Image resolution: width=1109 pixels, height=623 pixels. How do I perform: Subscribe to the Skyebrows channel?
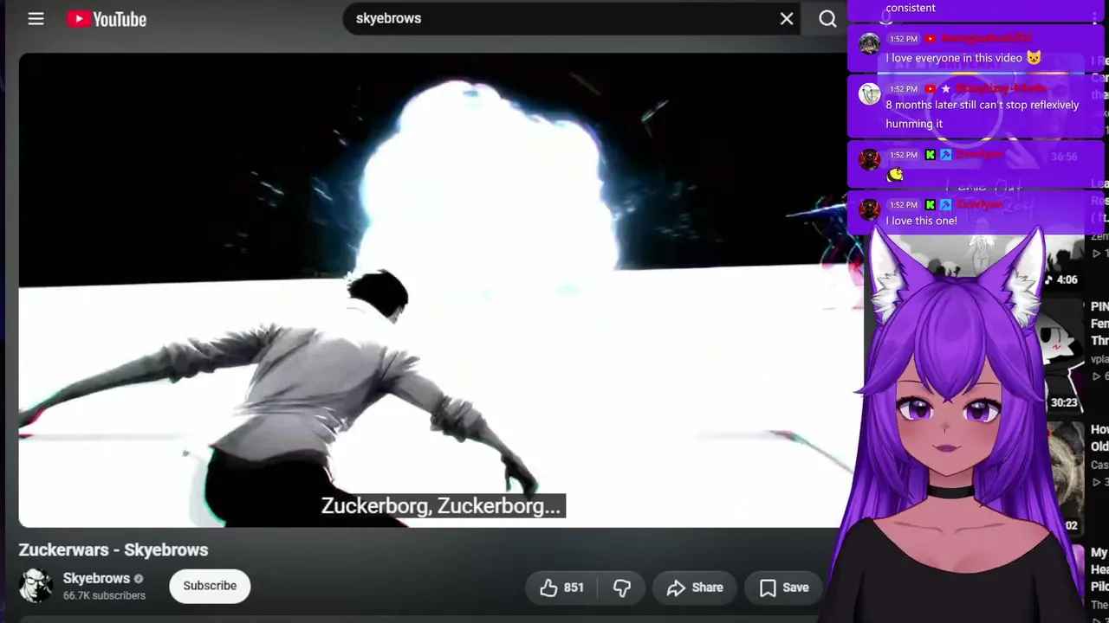point(210,586)
